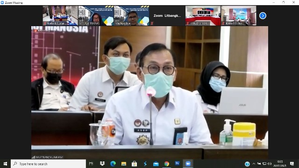Open the Windows Start menu
This screenshot has height=168, width=299.
coord(5,164)
